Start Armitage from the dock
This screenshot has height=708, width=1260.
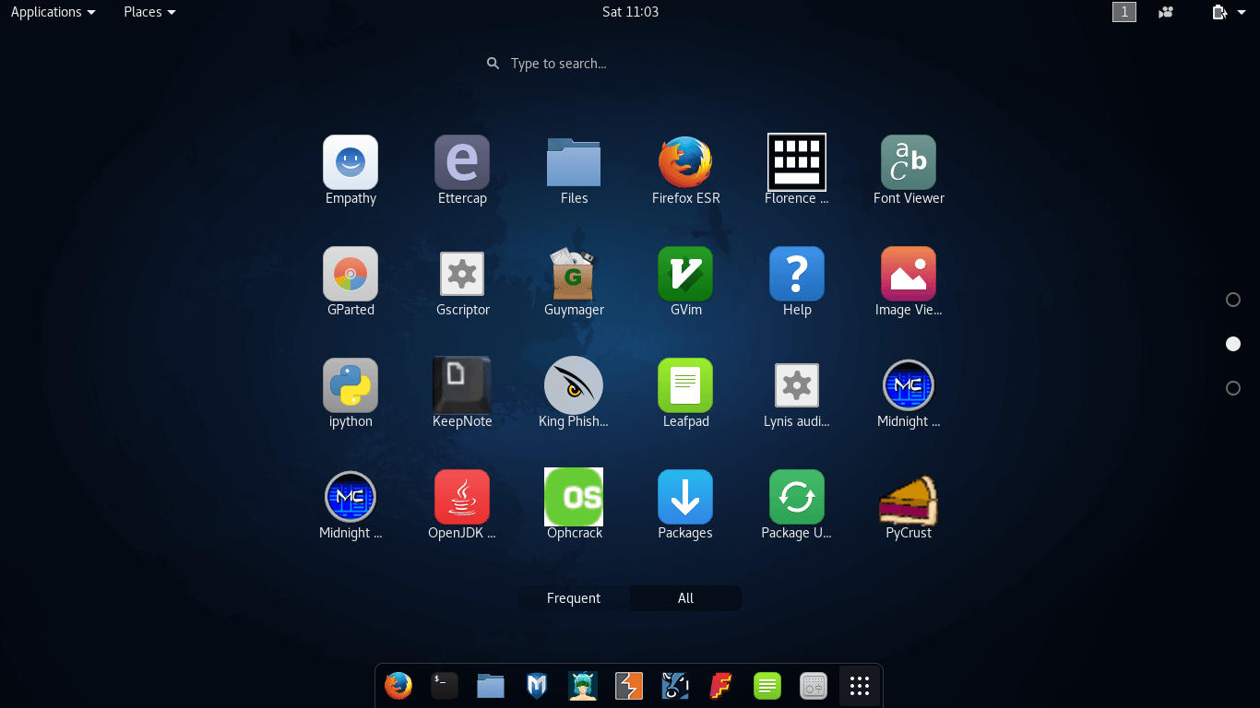(x=583, y=686)
